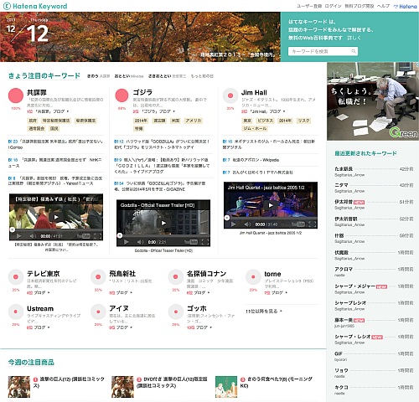Open the もっと前の日 link
419x402 pixels.
point(202,76)
